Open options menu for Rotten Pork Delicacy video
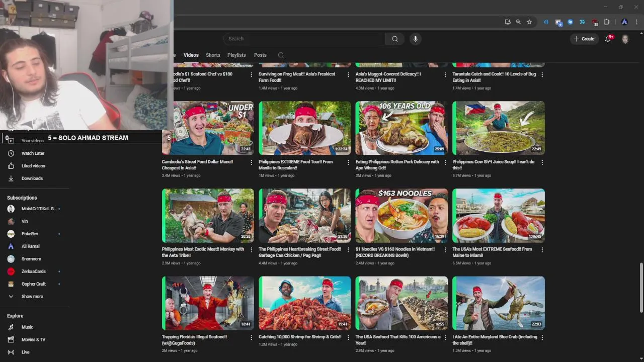This screenshot has width=644, height=362. click(x=445, y=162)
